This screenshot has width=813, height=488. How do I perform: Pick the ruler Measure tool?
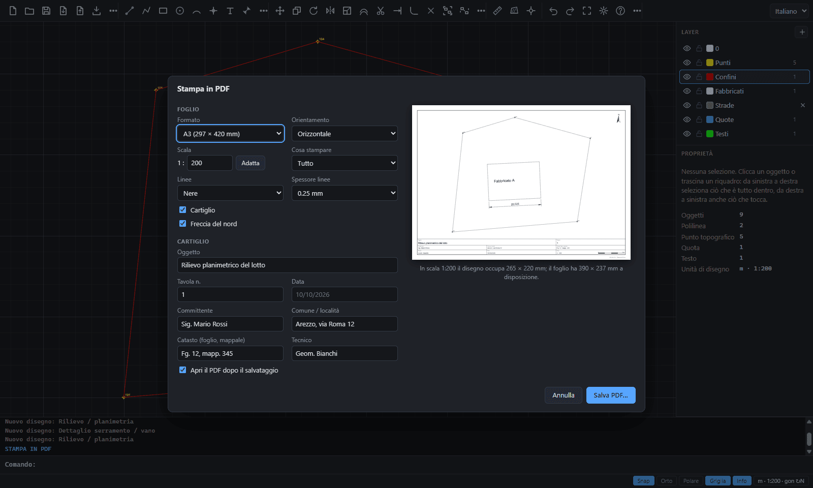coord(497,11)
